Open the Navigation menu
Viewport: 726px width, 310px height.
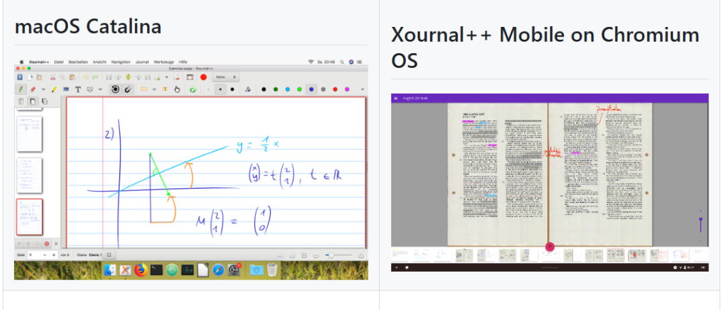[121, 61]
